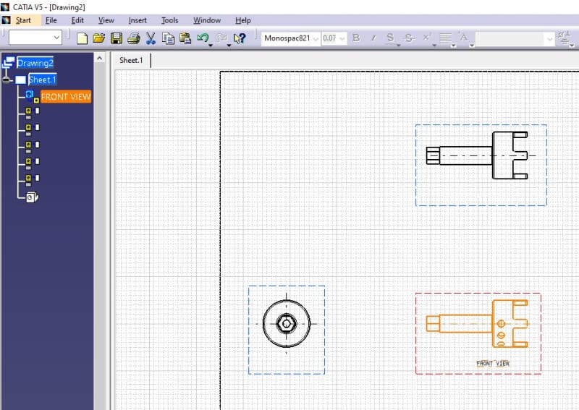Copy the selection

click(168, 38)
